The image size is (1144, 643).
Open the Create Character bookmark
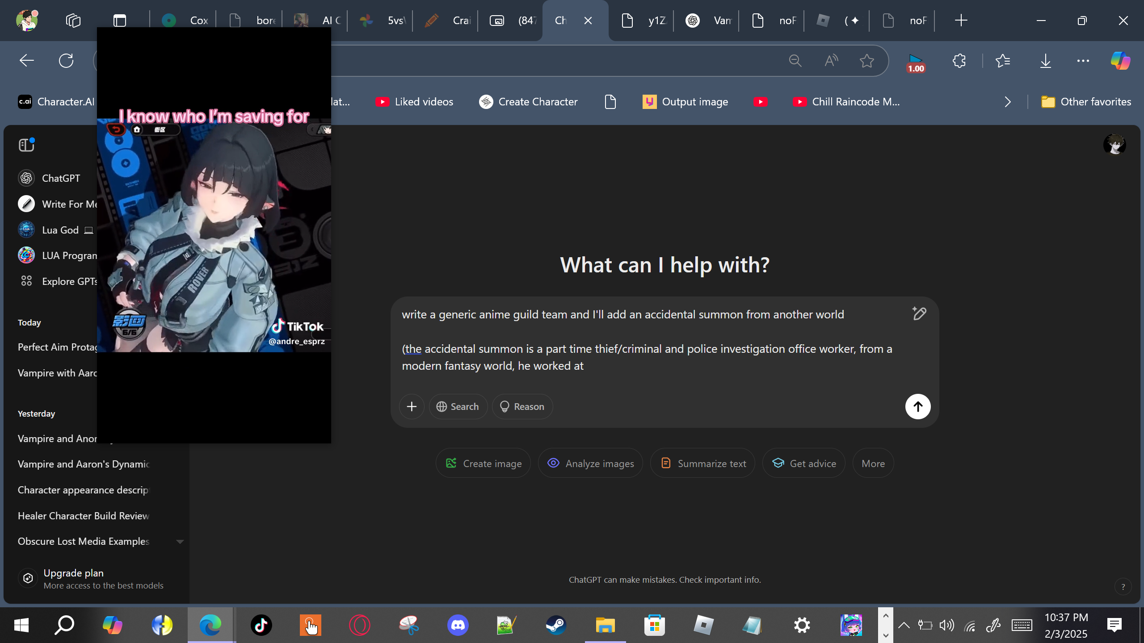coord(528,102)
